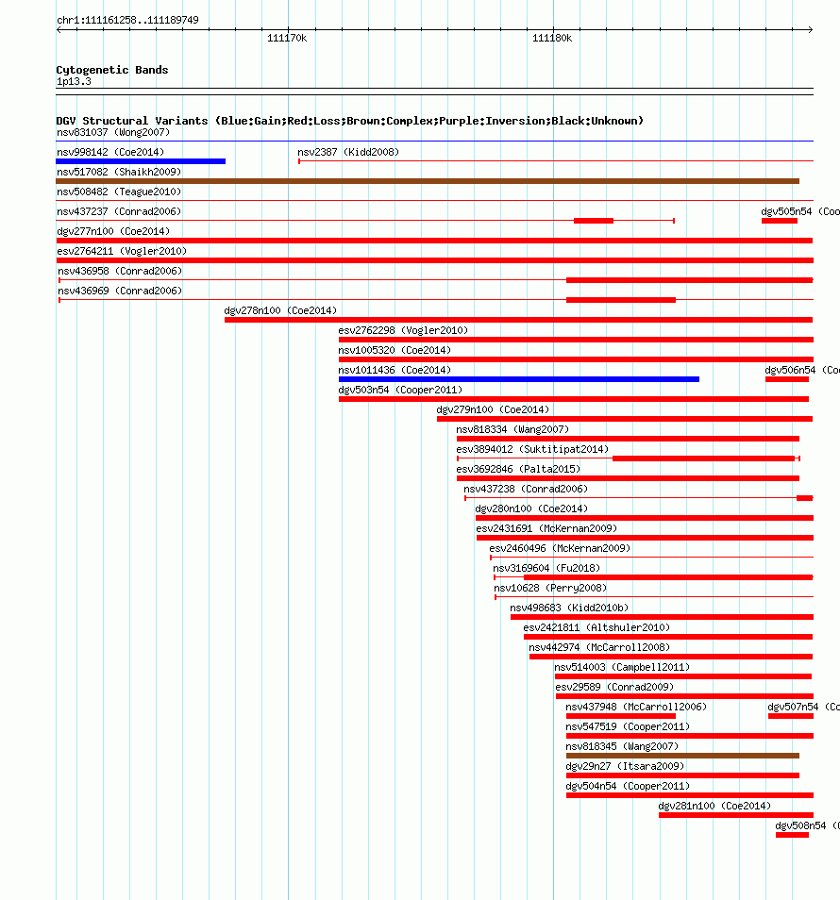The height and width of the screenshot is (900, 840).
Task: Select nsv436958 (Conrad2006) label
Action: click(120, 271)
